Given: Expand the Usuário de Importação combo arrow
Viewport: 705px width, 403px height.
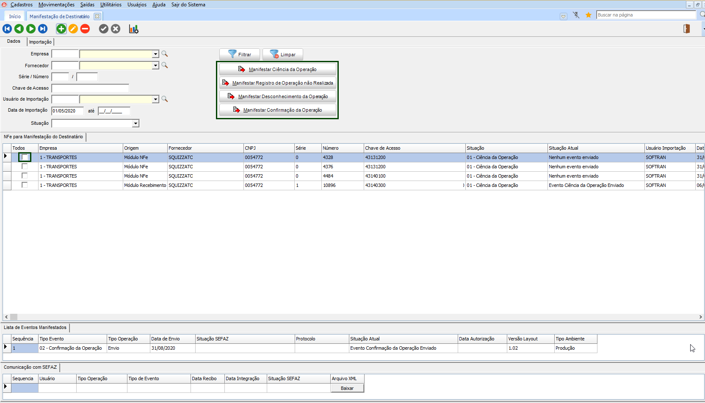Looking at the screenshot, I should [x=155, y=99].
